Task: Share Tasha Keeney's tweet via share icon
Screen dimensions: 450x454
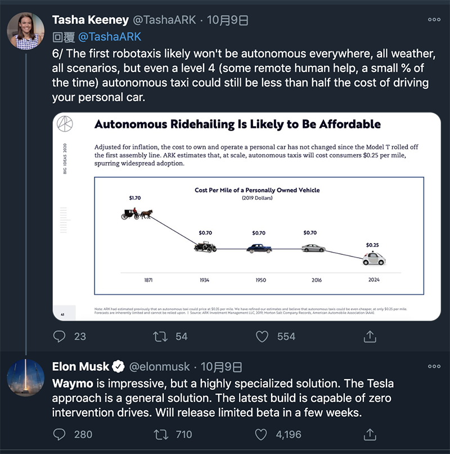Action: coord(370,336)
